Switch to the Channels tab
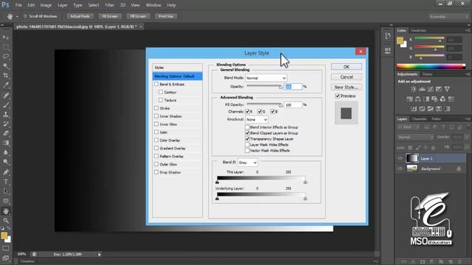 coord(420,119)
